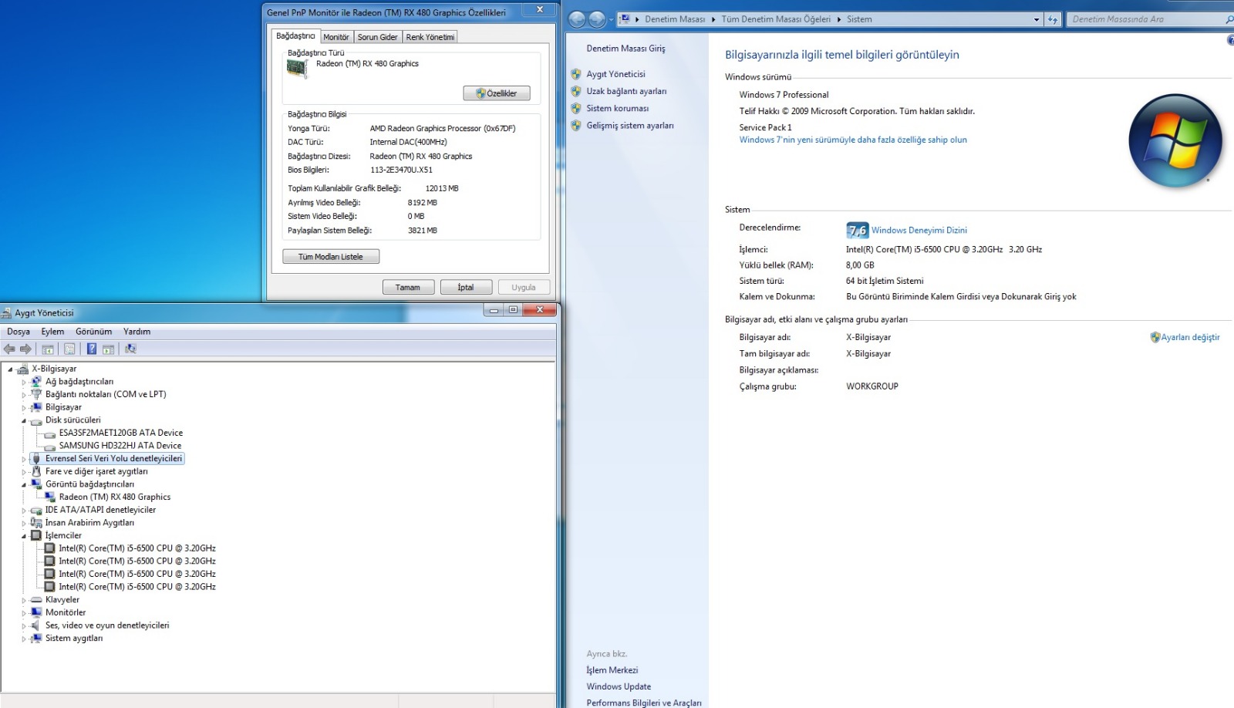Screen dimensions: 1234x708
Task: Click the Ayarları değiştir link
Action: (x=1190, y=337)
